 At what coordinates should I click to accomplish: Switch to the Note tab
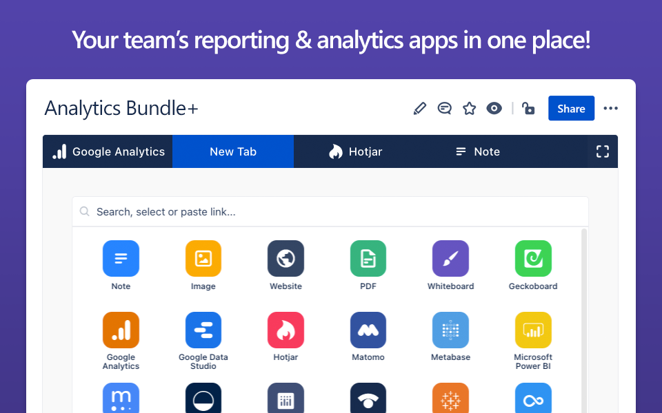pyautogui.click(x=478, y=151)
